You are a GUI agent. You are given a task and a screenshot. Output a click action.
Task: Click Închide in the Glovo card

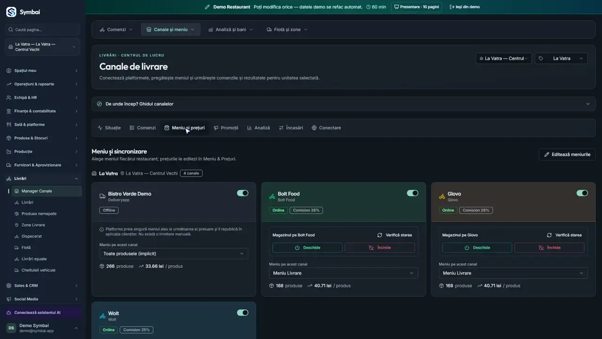click(549, 248)
